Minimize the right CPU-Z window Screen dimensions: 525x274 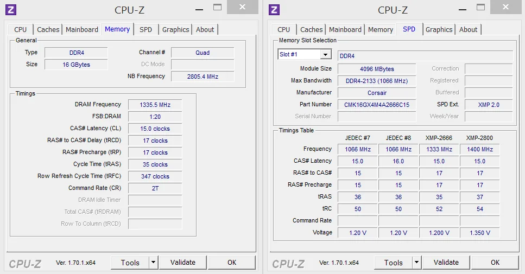click(463, 9)
